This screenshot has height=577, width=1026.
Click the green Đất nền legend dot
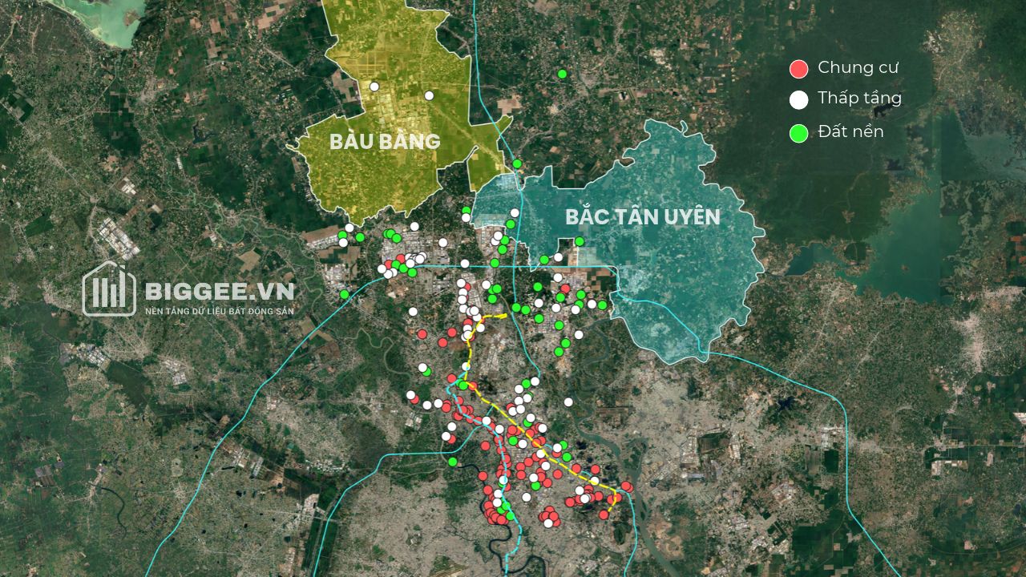pos(798,134)
